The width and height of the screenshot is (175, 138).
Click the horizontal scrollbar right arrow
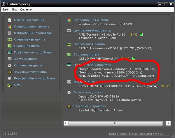tap(168, 123)
